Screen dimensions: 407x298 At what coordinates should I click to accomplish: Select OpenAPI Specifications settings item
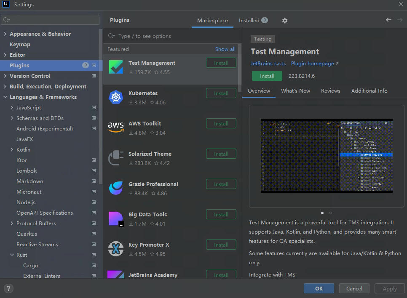(x=45, y=213)
